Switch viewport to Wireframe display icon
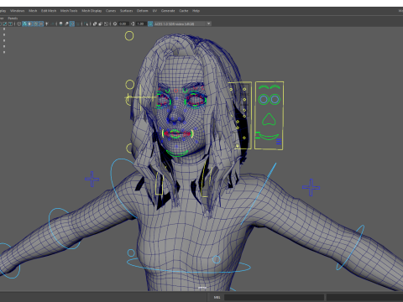Viewport: 403px width, 302px height. (18, 23)
